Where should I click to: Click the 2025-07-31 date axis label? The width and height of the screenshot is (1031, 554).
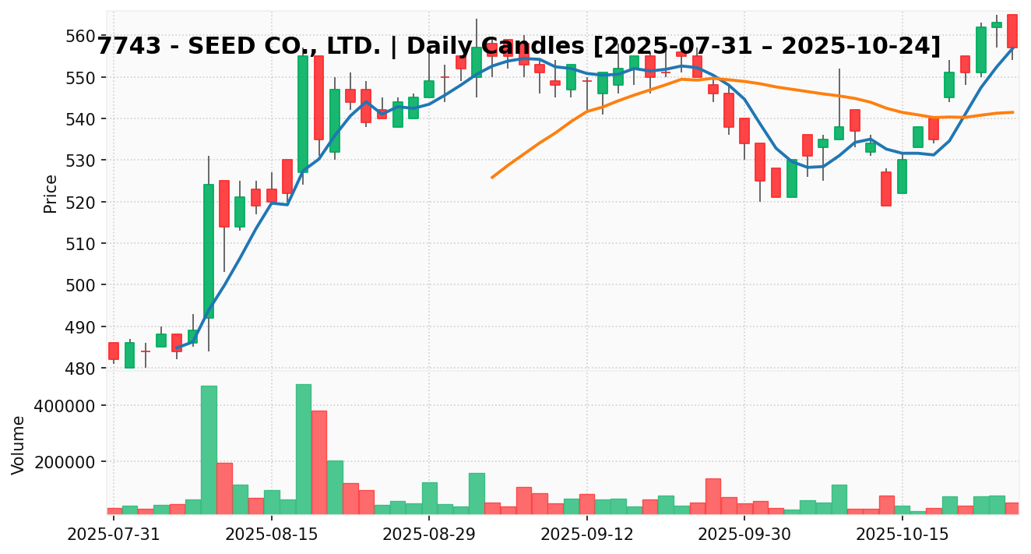pyautogui.click(x=114, y=535)
